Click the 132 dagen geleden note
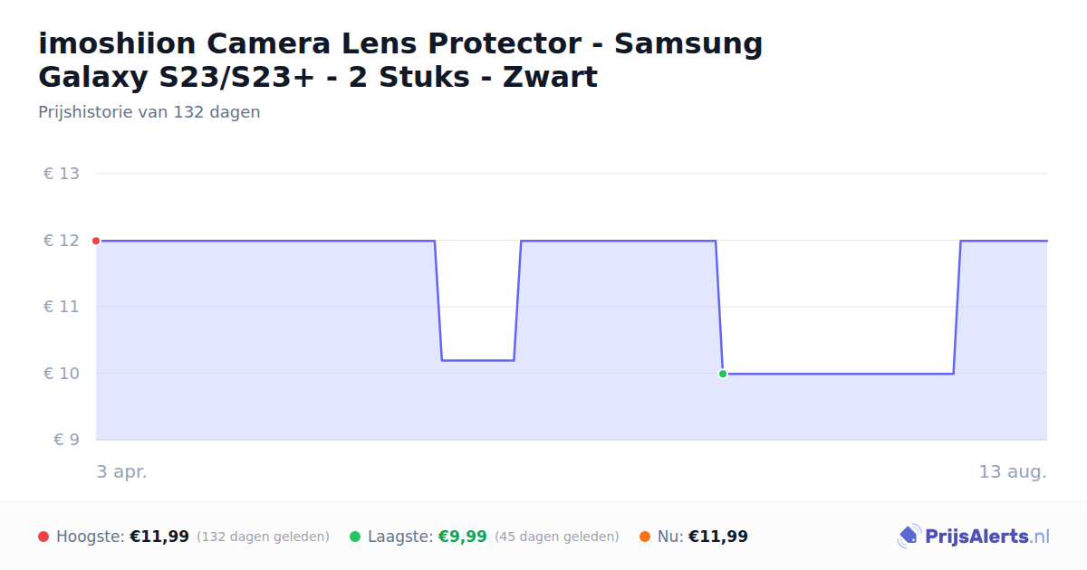Viewport: 1087px width, 570px height. (x=263, y=537)
